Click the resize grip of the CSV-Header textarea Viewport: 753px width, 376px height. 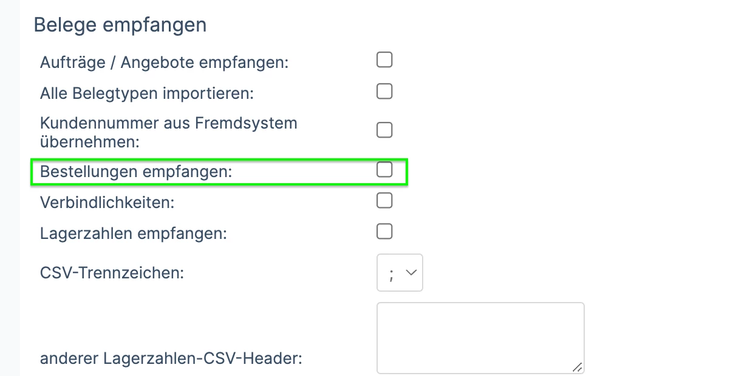coord(578,367)
